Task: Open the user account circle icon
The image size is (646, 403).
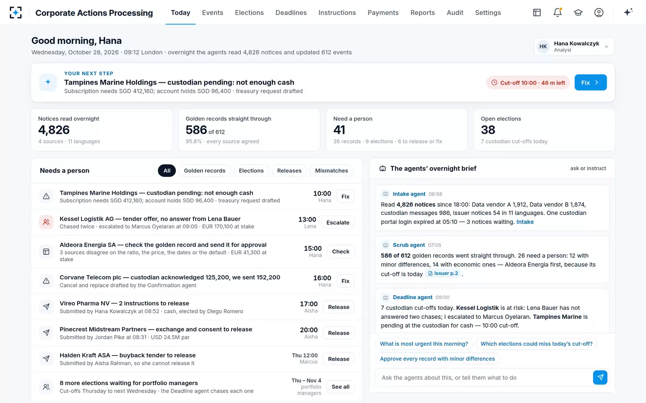Action: 599,13
